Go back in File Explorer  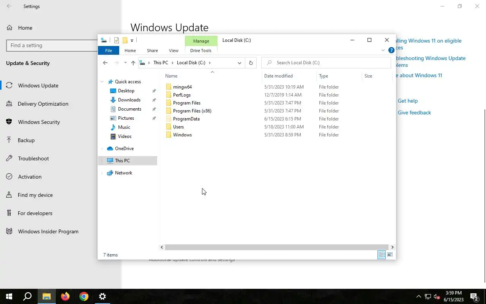[x=105, y=63]
